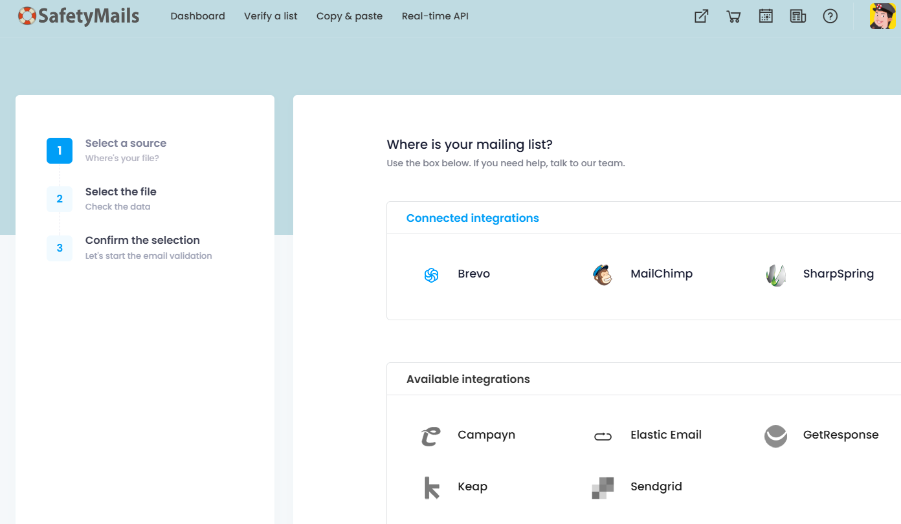Open the help question mark icon
Image resolution: width=901 pixels, height=524 pixels.
830,16
